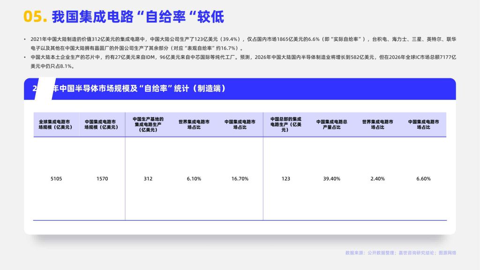Click the 中国集成电路总产量占比 column header
This screenshot has width=480, height=270.
click(x=331, y=124)
